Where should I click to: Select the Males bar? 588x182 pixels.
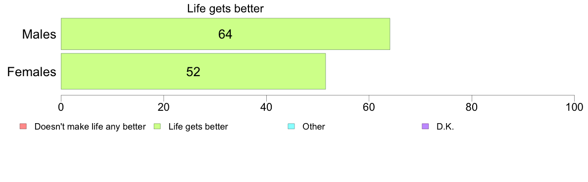tap(225, 34)
